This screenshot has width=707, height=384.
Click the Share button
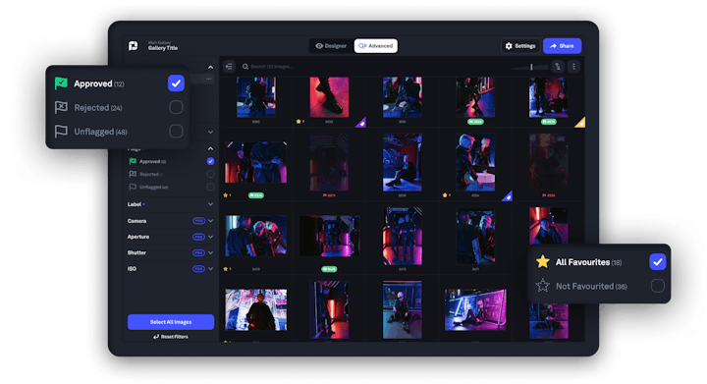point(562,46)
